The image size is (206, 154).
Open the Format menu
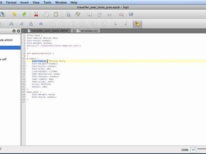tap(11, 3)
